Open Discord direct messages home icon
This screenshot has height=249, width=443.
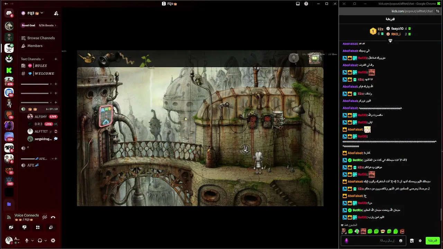9,13
